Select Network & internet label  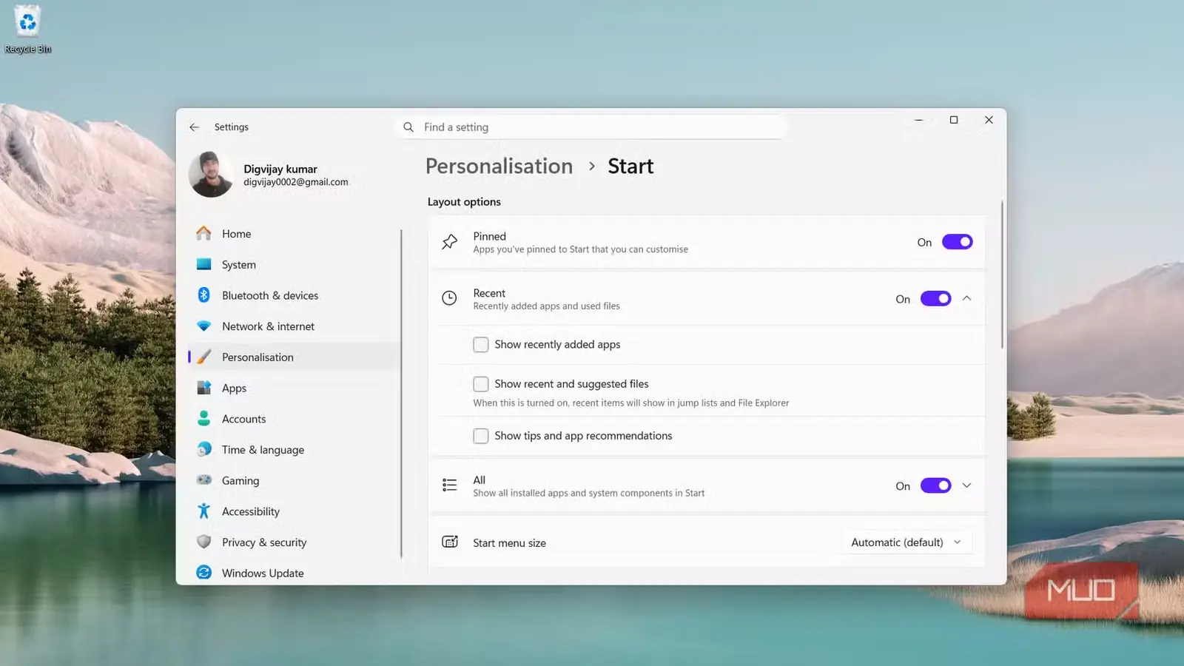(x=268, y=326)
